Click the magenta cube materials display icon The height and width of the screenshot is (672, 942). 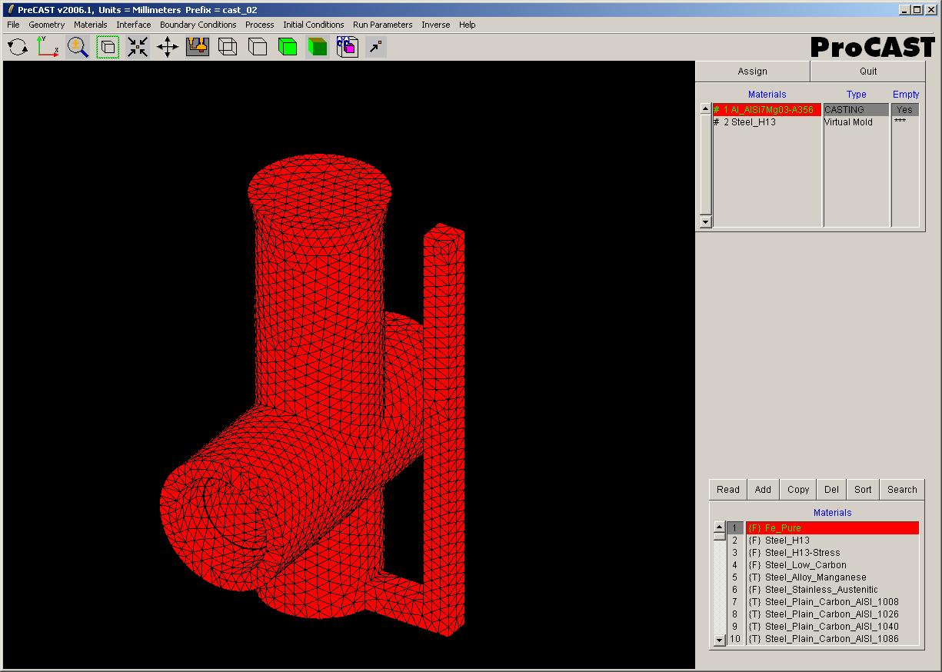(347, 48)
